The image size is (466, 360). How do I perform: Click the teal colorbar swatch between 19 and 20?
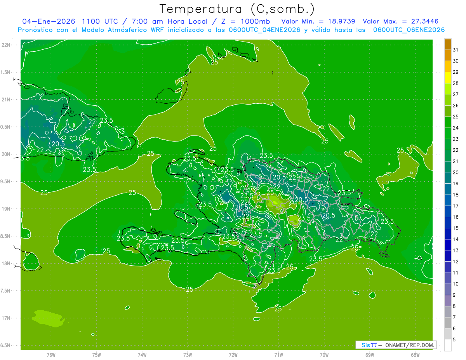(x=448, y=178)
